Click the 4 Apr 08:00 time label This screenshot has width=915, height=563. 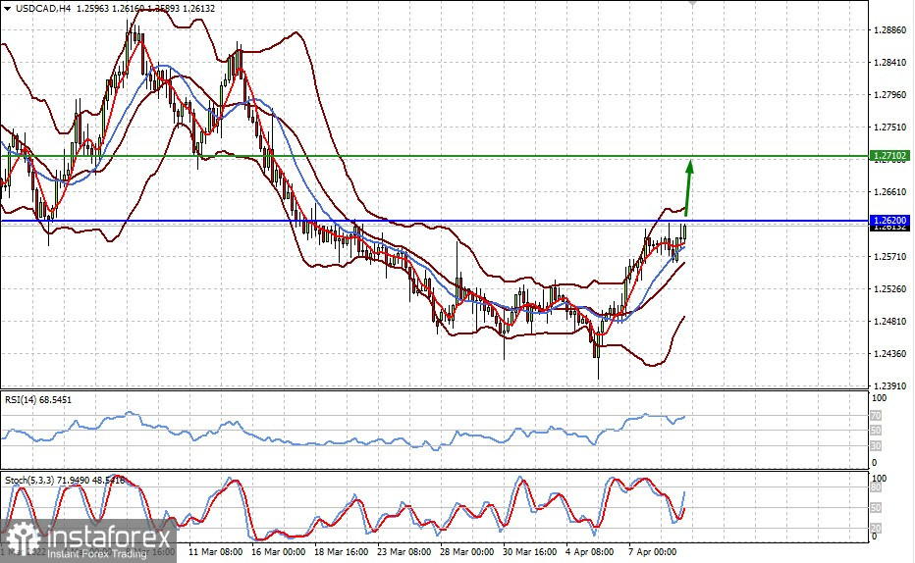point(590,552)
